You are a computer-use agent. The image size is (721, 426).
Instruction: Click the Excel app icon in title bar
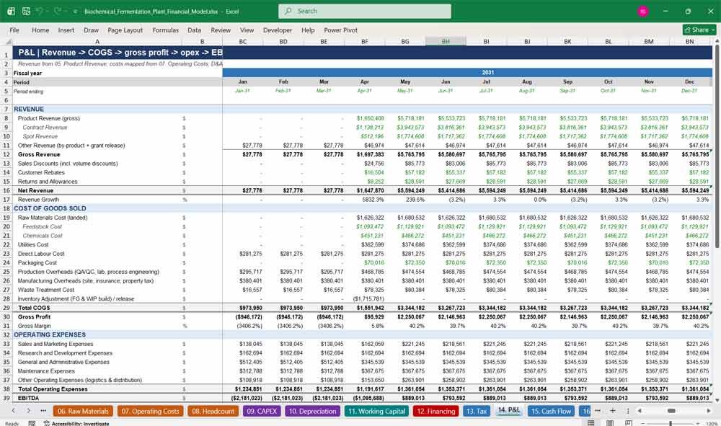tap(11, 11)
